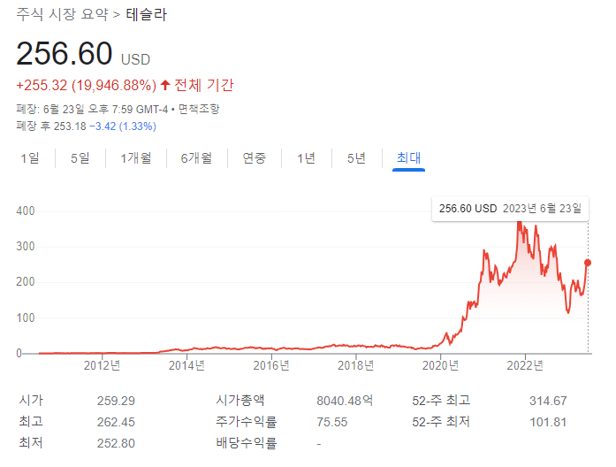Viewport: 616px width, 467px height.
Task: Click the 2014년 x-axis label
Action: click(186, 365)
